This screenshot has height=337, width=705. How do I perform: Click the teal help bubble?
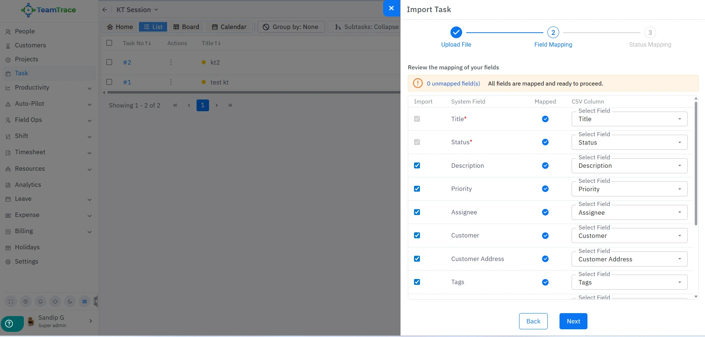pos(10,323)
